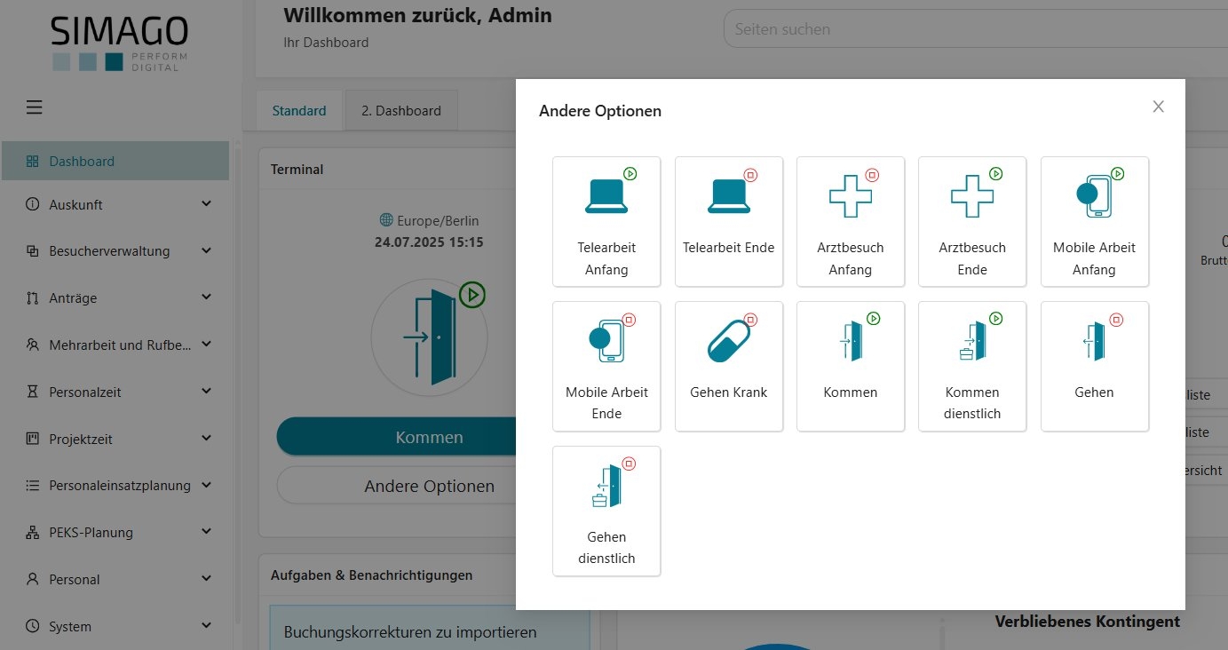Open the Anträge sidebar menu
Screen dimensions: 1228x650
tap(115, 298)
